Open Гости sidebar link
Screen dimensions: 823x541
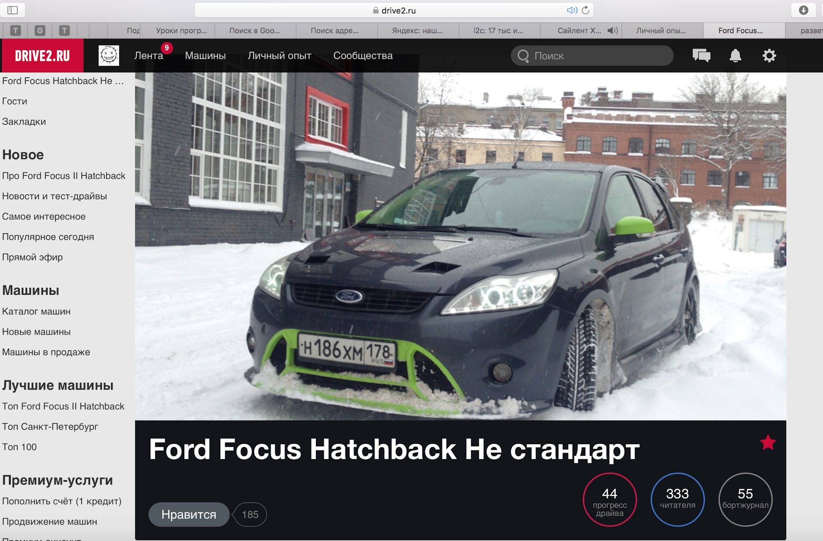point(15,101)
